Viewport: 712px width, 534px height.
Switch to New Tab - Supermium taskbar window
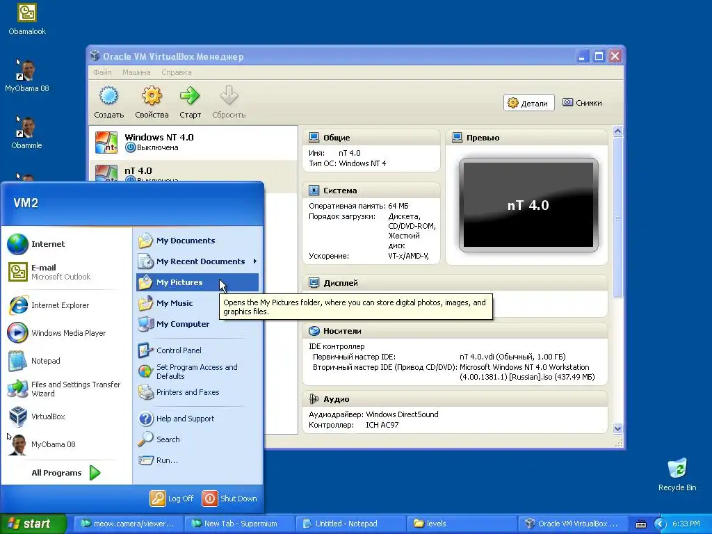239,524
